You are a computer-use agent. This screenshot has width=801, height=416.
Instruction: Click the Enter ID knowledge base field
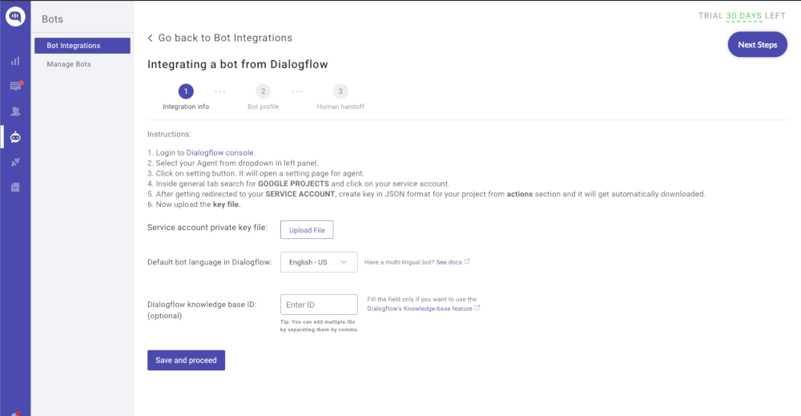(x=319, y=305)
